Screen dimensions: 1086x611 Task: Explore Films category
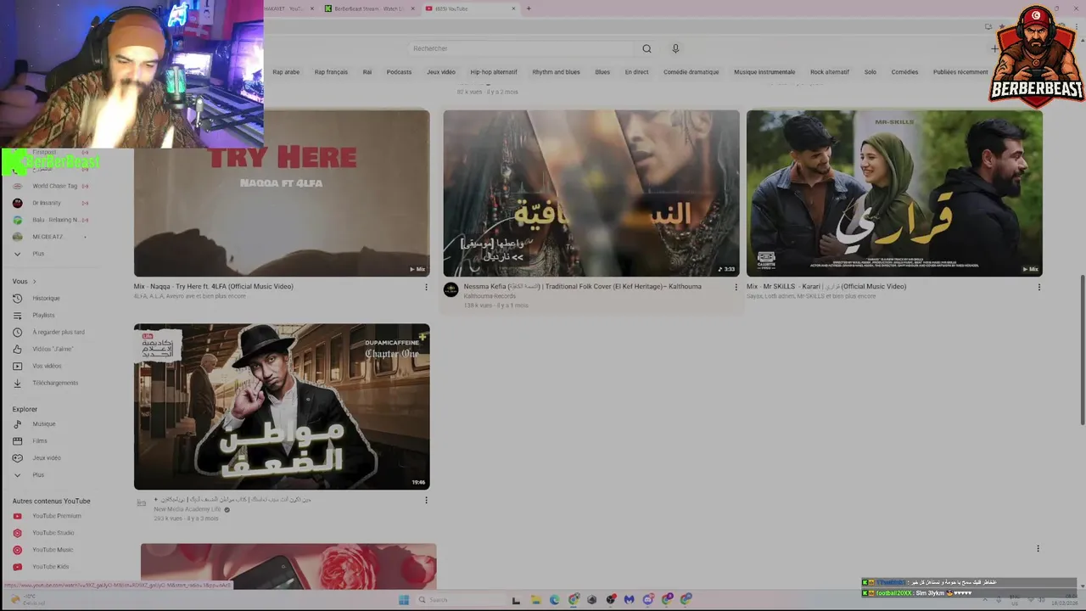point(40,441)
